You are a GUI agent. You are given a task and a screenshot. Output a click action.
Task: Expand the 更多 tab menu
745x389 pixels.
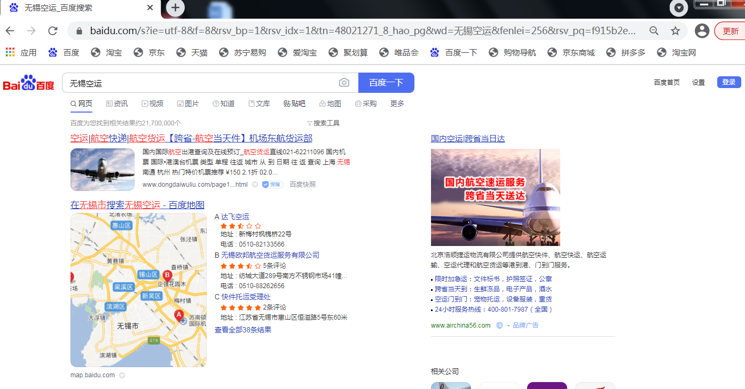click(397, 104)
